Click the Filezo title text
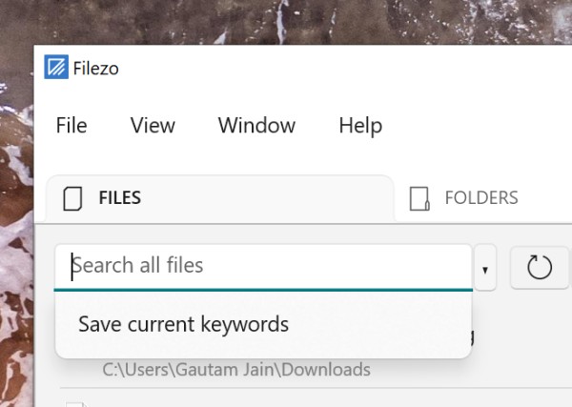572x407 pixels. pyautogui.click(x=95, y=69)
